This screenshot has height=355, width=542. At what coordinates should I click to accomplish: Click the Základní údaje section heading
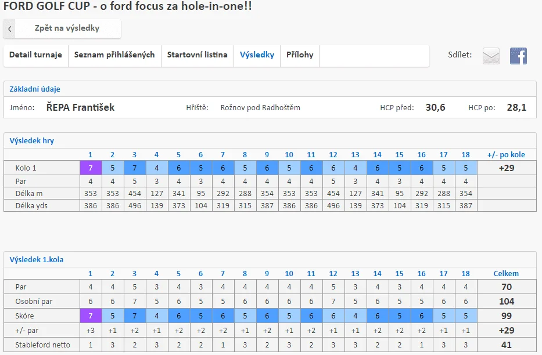coord(35,89)
